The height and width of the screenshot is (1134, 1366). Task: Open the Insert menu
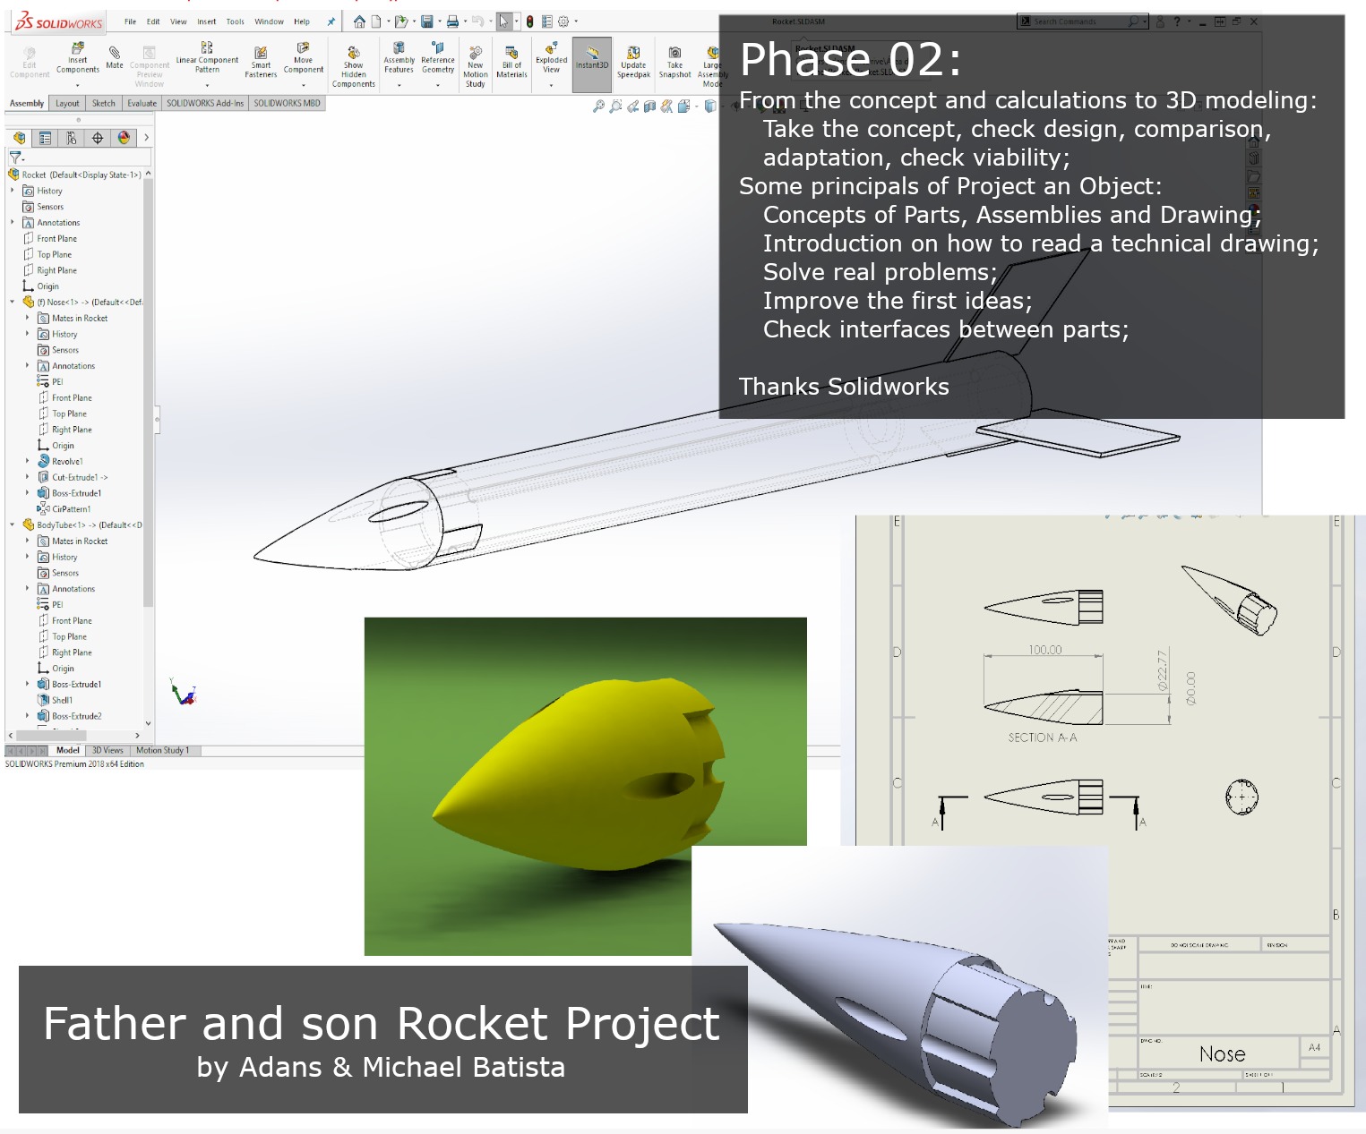point(207,21)
